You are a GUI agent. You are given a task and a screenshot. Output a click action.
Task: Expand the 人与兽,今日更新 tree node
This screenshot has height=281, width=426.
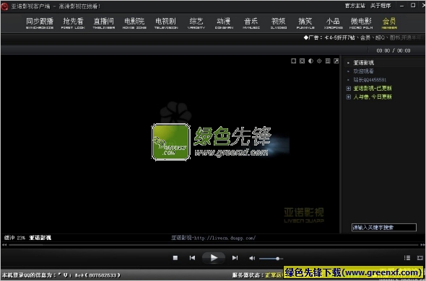[349, 97]
